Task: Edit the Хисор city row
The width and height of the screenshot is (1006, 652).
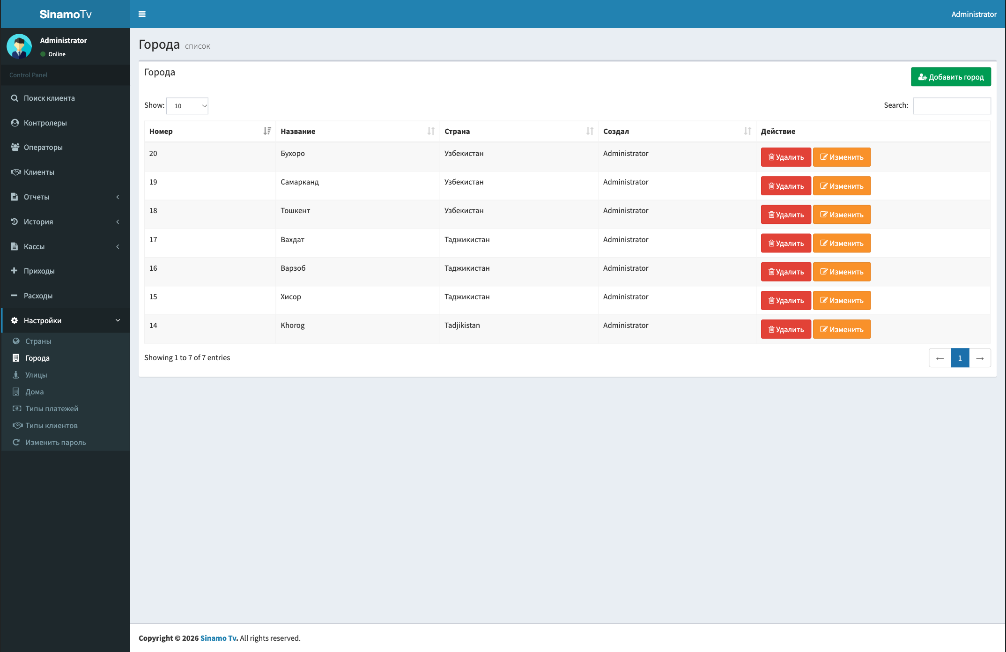Action: [842, 300]
